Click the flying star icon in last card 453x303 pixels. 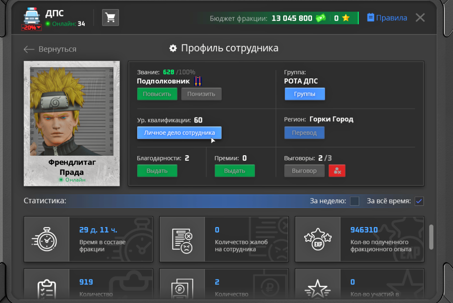[x=318, y=289]
